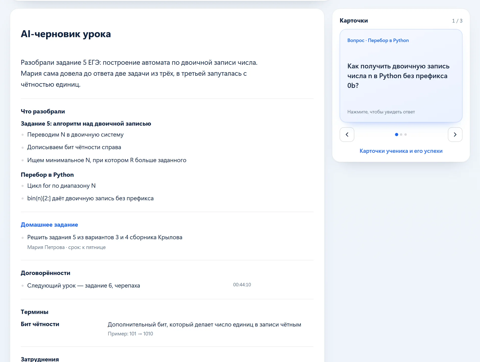
Task: Click bullet 'Переводим N в двоичную систему'
Action: [x=75, y=135]
